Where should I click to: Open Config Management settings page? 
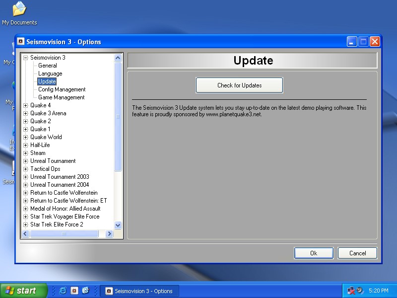click(62, 89)
